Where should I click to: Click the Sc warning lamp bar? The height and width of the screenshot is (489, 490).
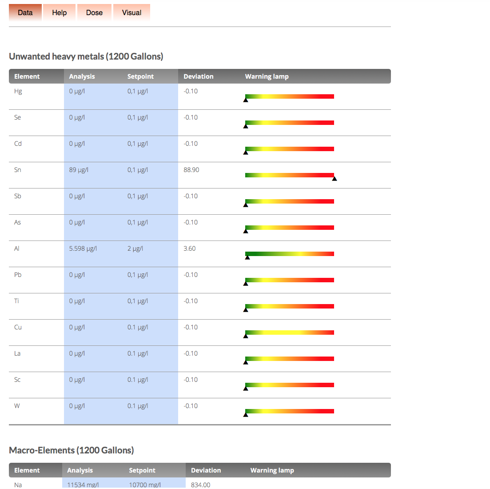[x=289, y=385]
